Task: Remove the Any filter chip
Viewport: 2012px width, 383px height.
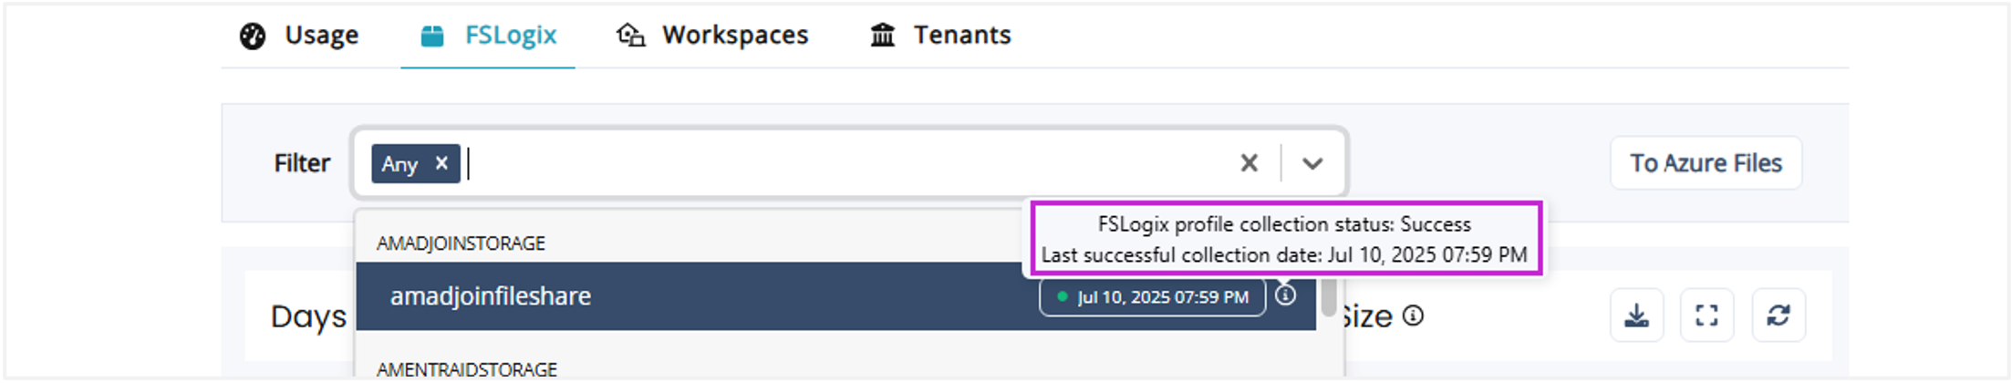Action: pos(441,163)
